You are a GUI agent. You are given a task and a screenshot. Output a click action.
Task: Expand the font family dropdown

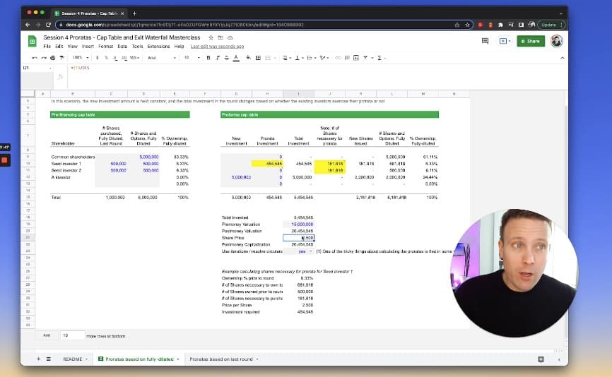161,58
